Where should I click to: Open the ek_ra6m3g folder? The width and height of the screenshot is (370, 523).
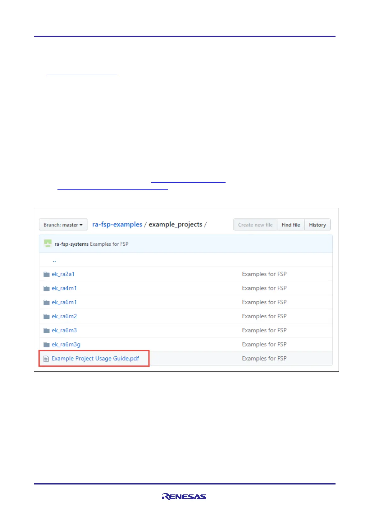click(x=66, y=344)
